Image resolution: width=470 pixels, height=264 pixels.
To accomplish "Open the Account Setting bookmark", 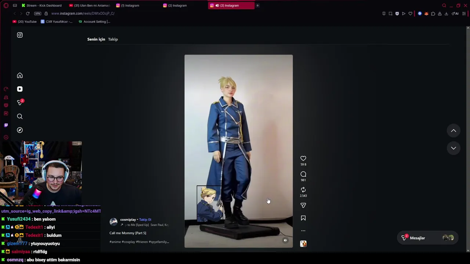I will click(x=94, y=22).
